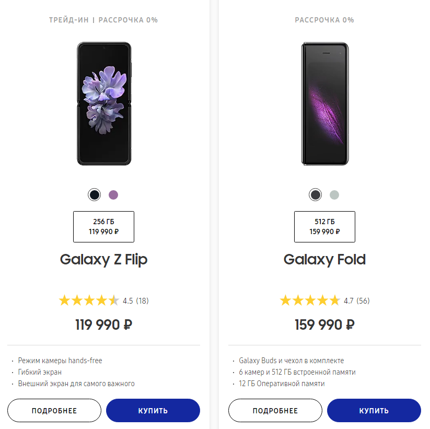Viewport: 430px width, 429px height.
Task: Click the РАССРОЧКА 0% label on Fold card
Action: tap(324, 20)
